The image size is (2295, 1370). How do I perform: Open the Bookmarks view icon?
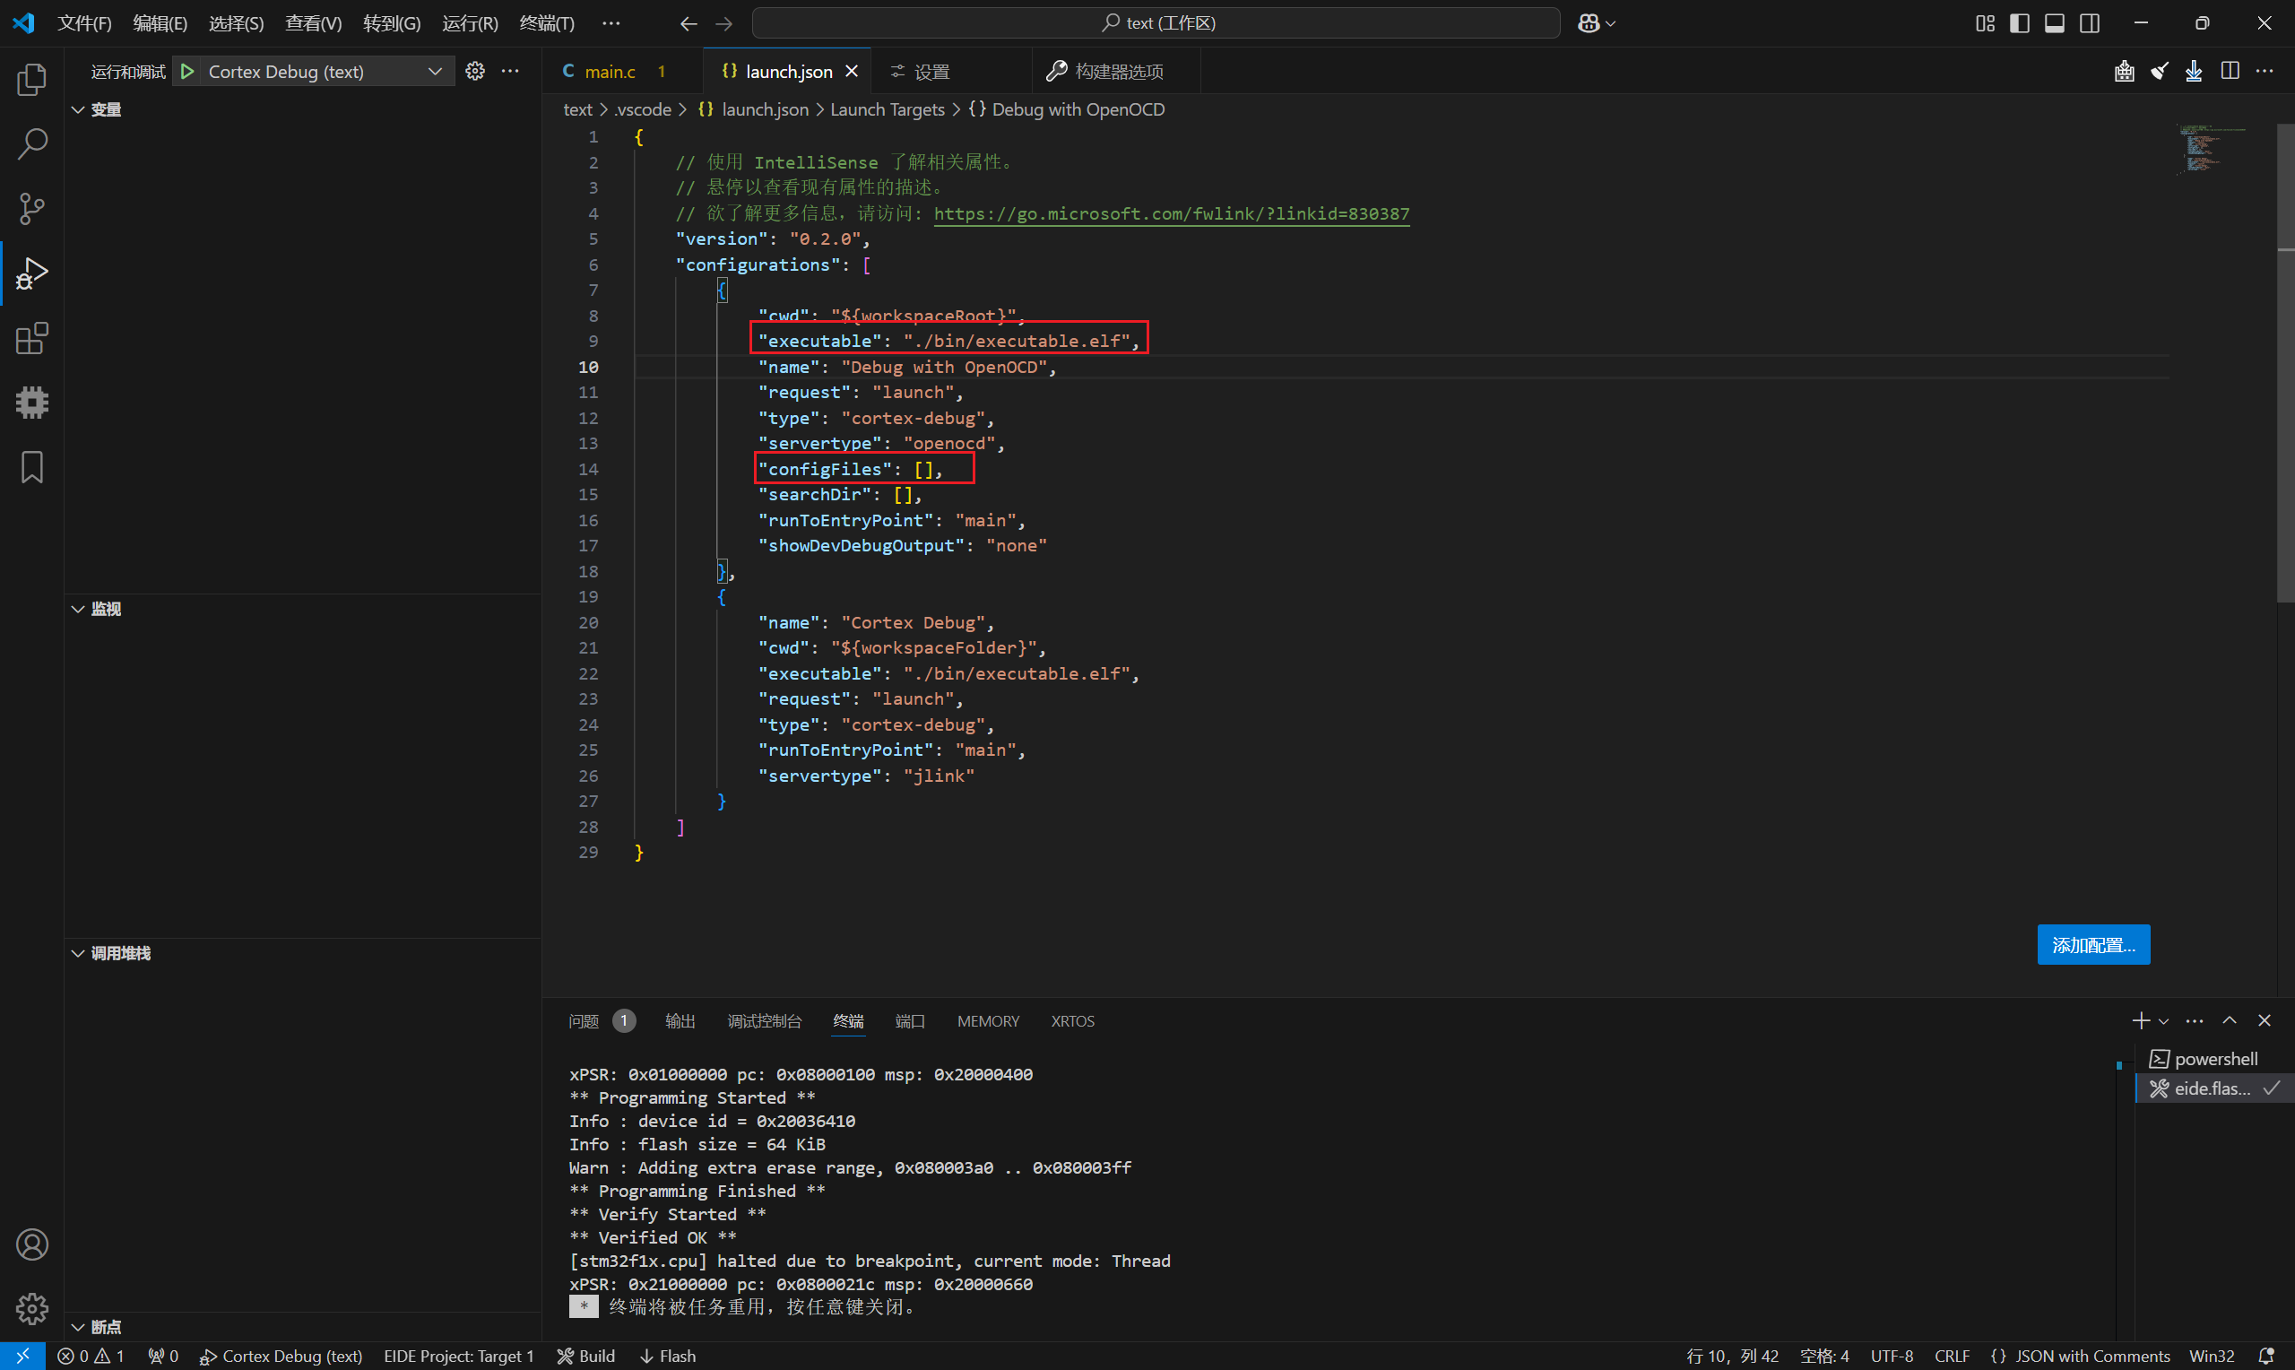(31, 467)
